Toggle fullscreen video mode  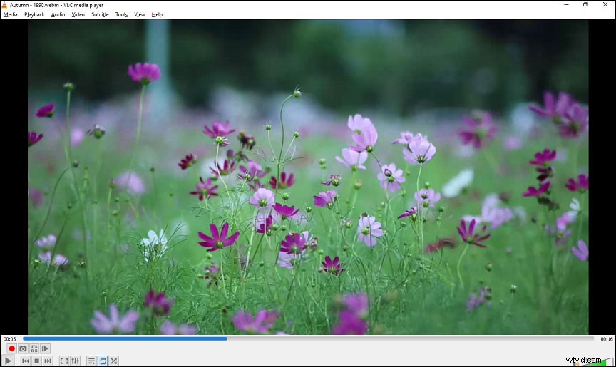click(64, 361)
